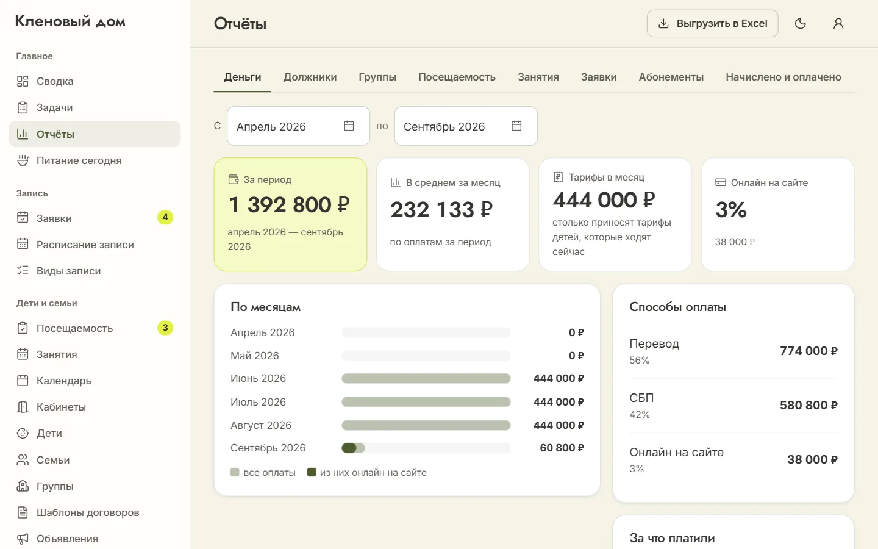878x549 pixels.
Task: Open Кабинеты using the door icon
Action: (23, 407)
